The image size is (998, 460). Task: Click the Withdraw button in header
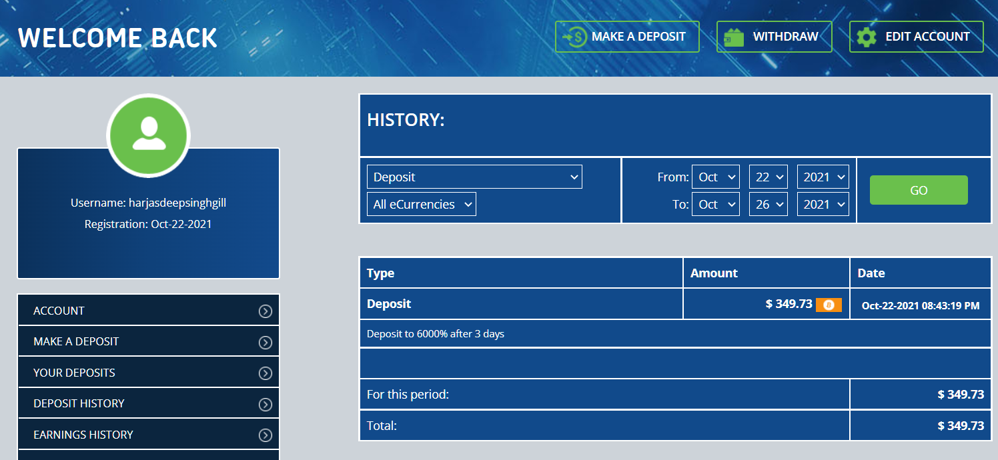774,37
